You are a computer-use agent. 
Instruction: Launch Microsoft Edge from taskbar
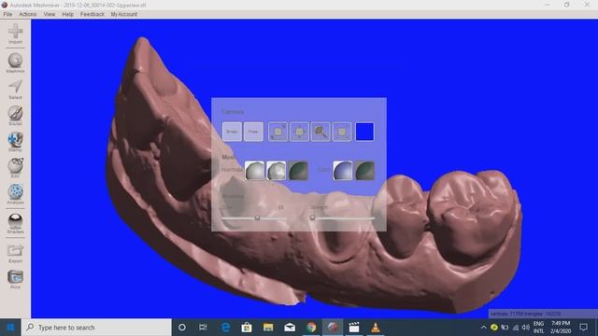pos(225,328)
